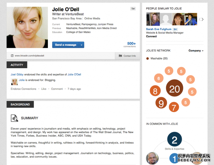
Task: Open Joel Gibby's profile link
Action: 17,74
